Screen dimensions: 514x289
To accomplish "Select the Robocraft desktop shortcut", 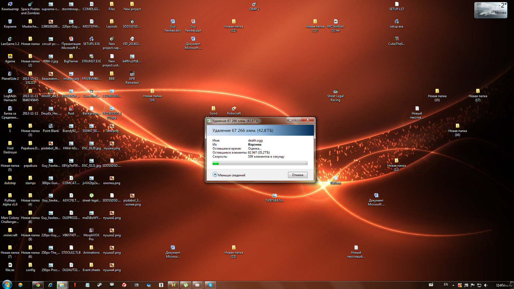I will pos(234,111).
